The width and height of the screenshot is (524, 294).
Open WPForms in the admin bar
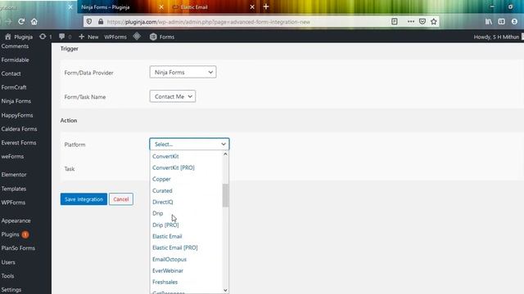115,37
